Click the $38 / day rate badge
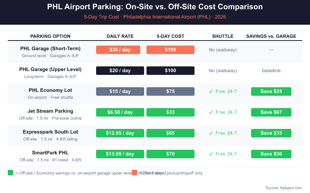 click(120, 50)
